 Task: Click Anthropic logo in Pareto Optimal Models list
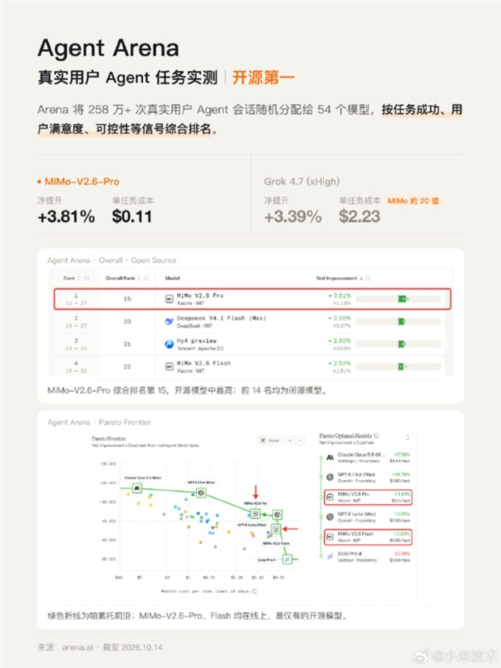click(330, 457)
